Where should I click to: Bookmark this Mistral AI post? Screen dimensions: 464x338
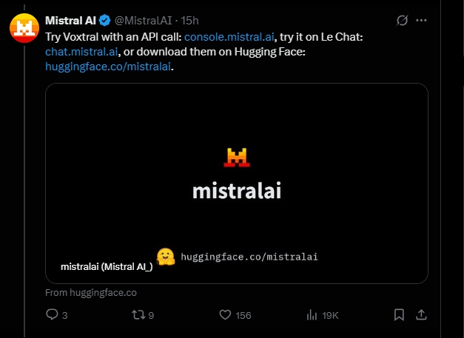pyautogui.click(x=399, y=315)
